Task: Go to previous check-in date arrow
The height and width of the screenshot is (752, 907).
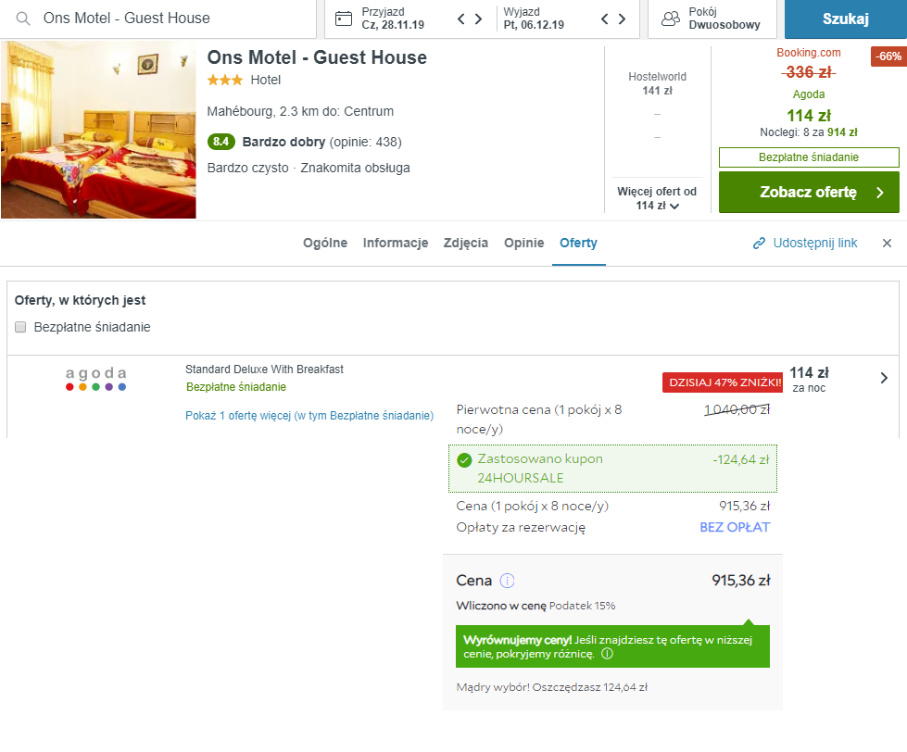Action: 461,19
